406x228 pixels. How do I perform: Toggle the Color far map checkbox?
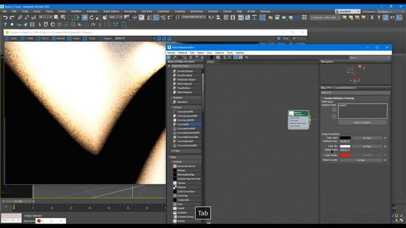385,146
